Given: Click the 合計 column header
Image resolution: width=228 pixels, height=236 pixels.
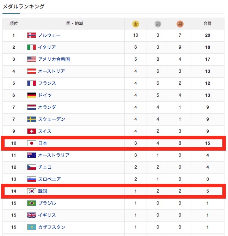Looking at the screenshot, I should (208, 24).
